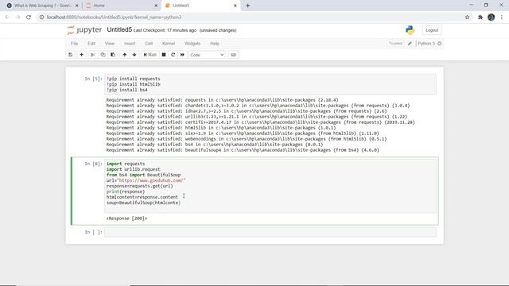Image resolution: width=509 pixels, height=286 pixels.
Task: Run the selected cell
Action: click(x=150, y=55)
